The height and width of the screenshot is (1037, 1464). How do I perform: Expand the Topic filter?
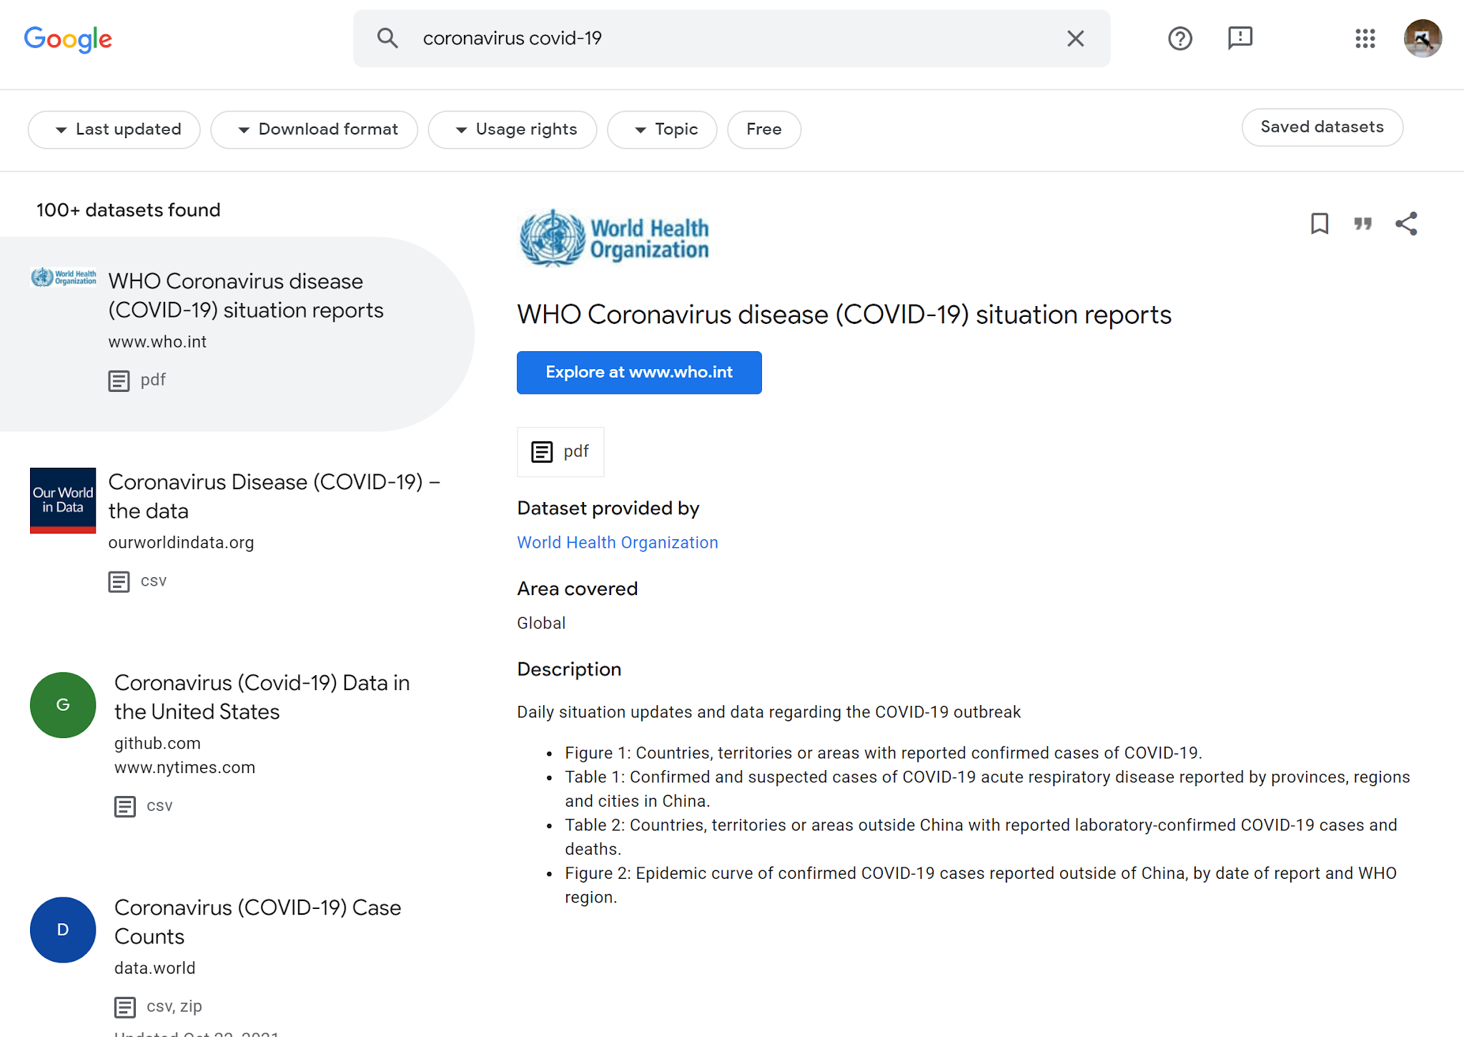point(662,129)
